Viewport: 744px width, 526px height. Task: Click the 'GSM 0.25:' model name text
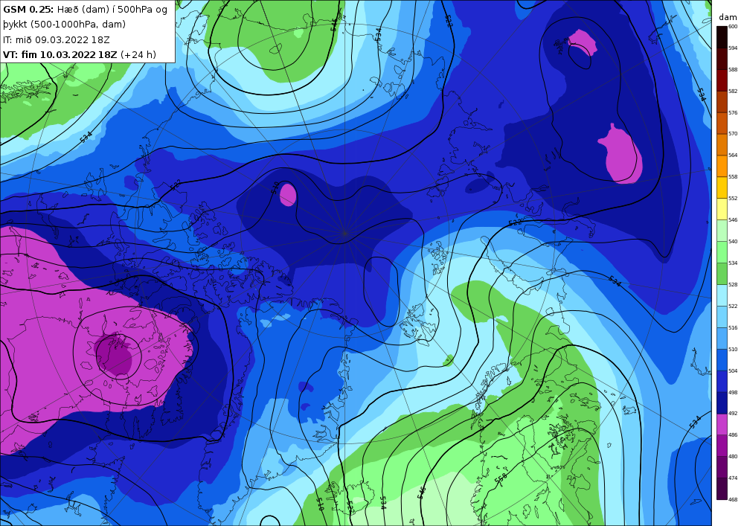[28, 10]
